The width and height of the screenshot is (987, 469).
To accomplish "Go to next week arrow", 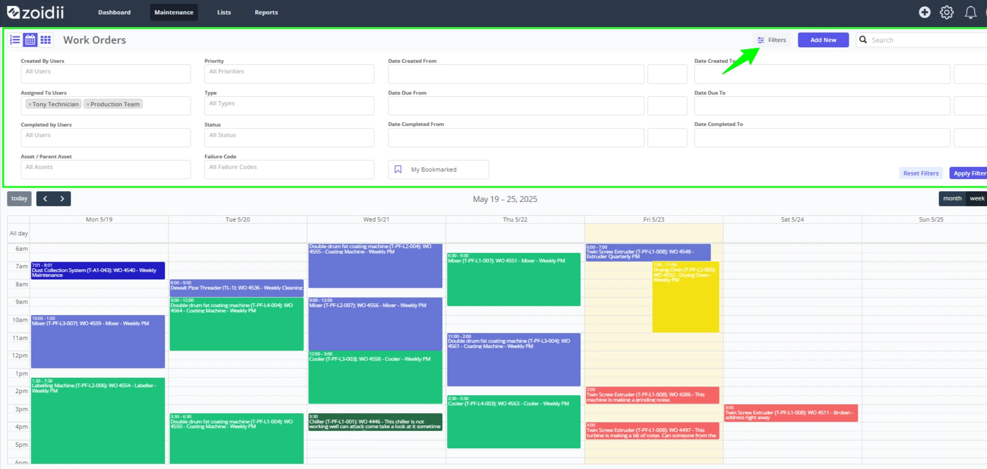I will [62, 199].
